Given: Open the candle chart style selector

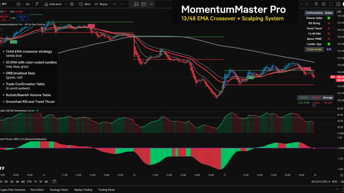Looking at the screenshot, I should pyautogui.click(x=37, y=4).
